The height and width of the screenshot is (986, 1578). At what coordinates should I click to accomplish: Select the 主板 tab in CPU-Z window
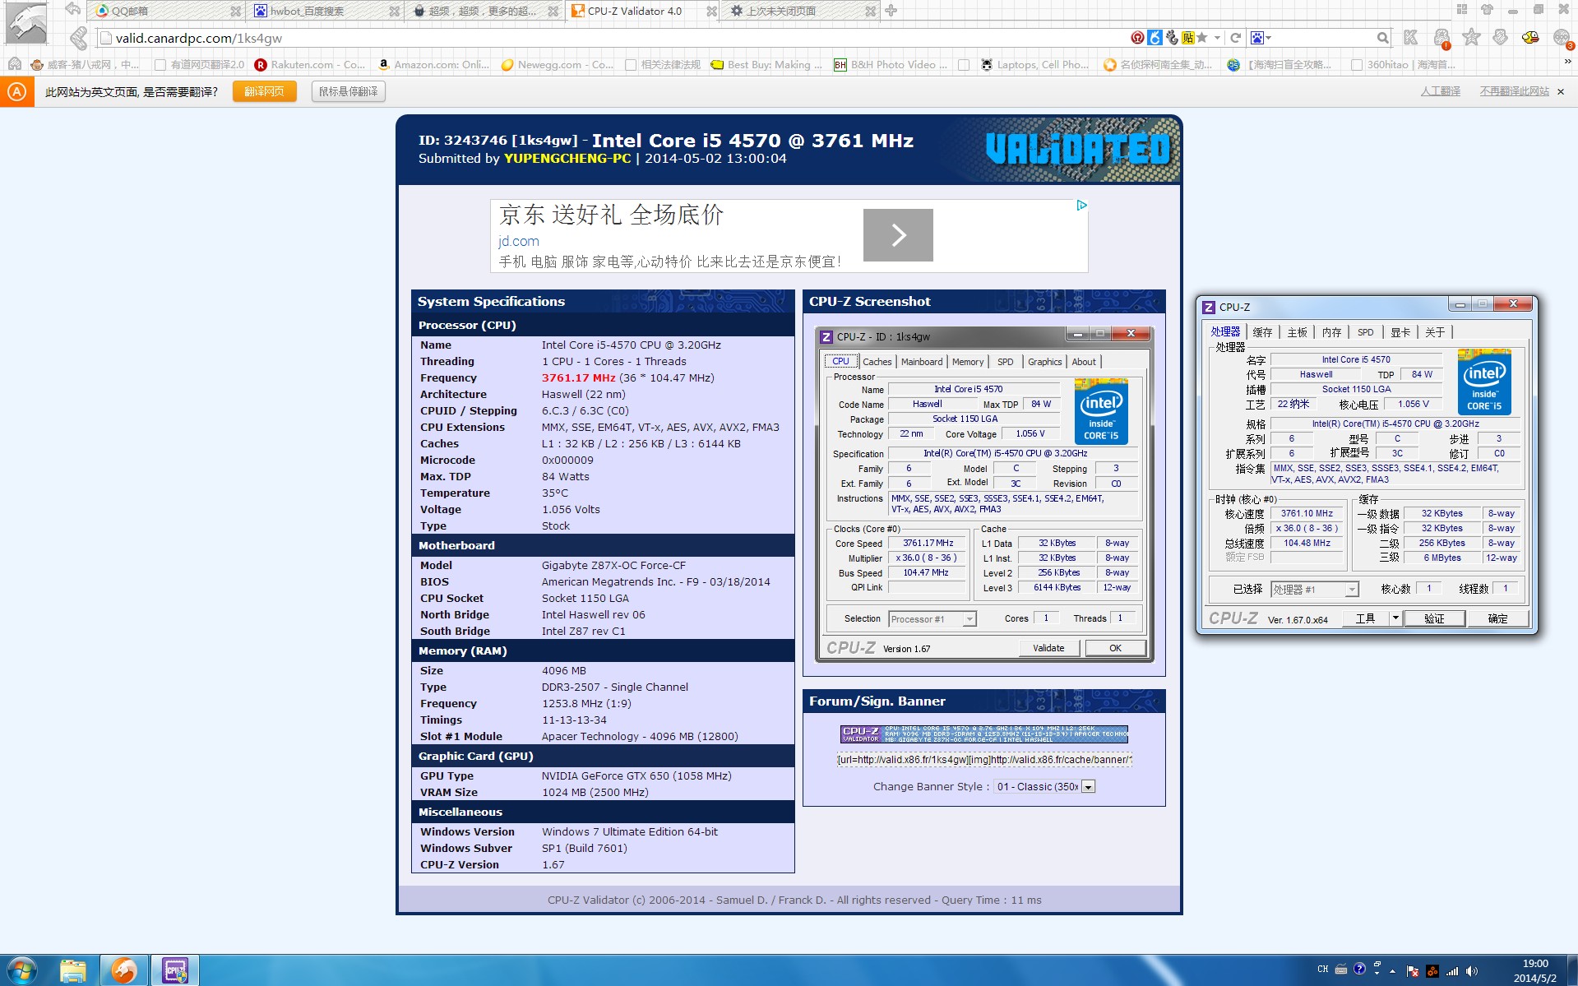tap(1297, 332)
